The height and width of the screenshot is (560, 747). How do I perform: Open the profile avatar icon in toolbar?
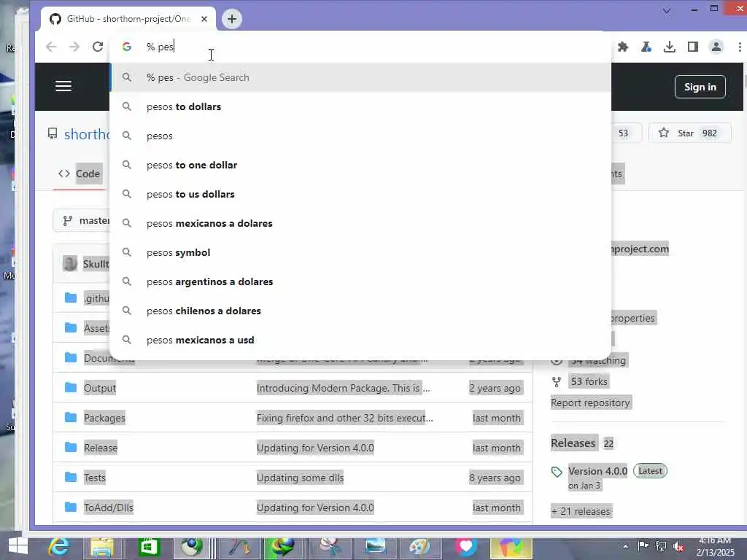pos(716,47)
